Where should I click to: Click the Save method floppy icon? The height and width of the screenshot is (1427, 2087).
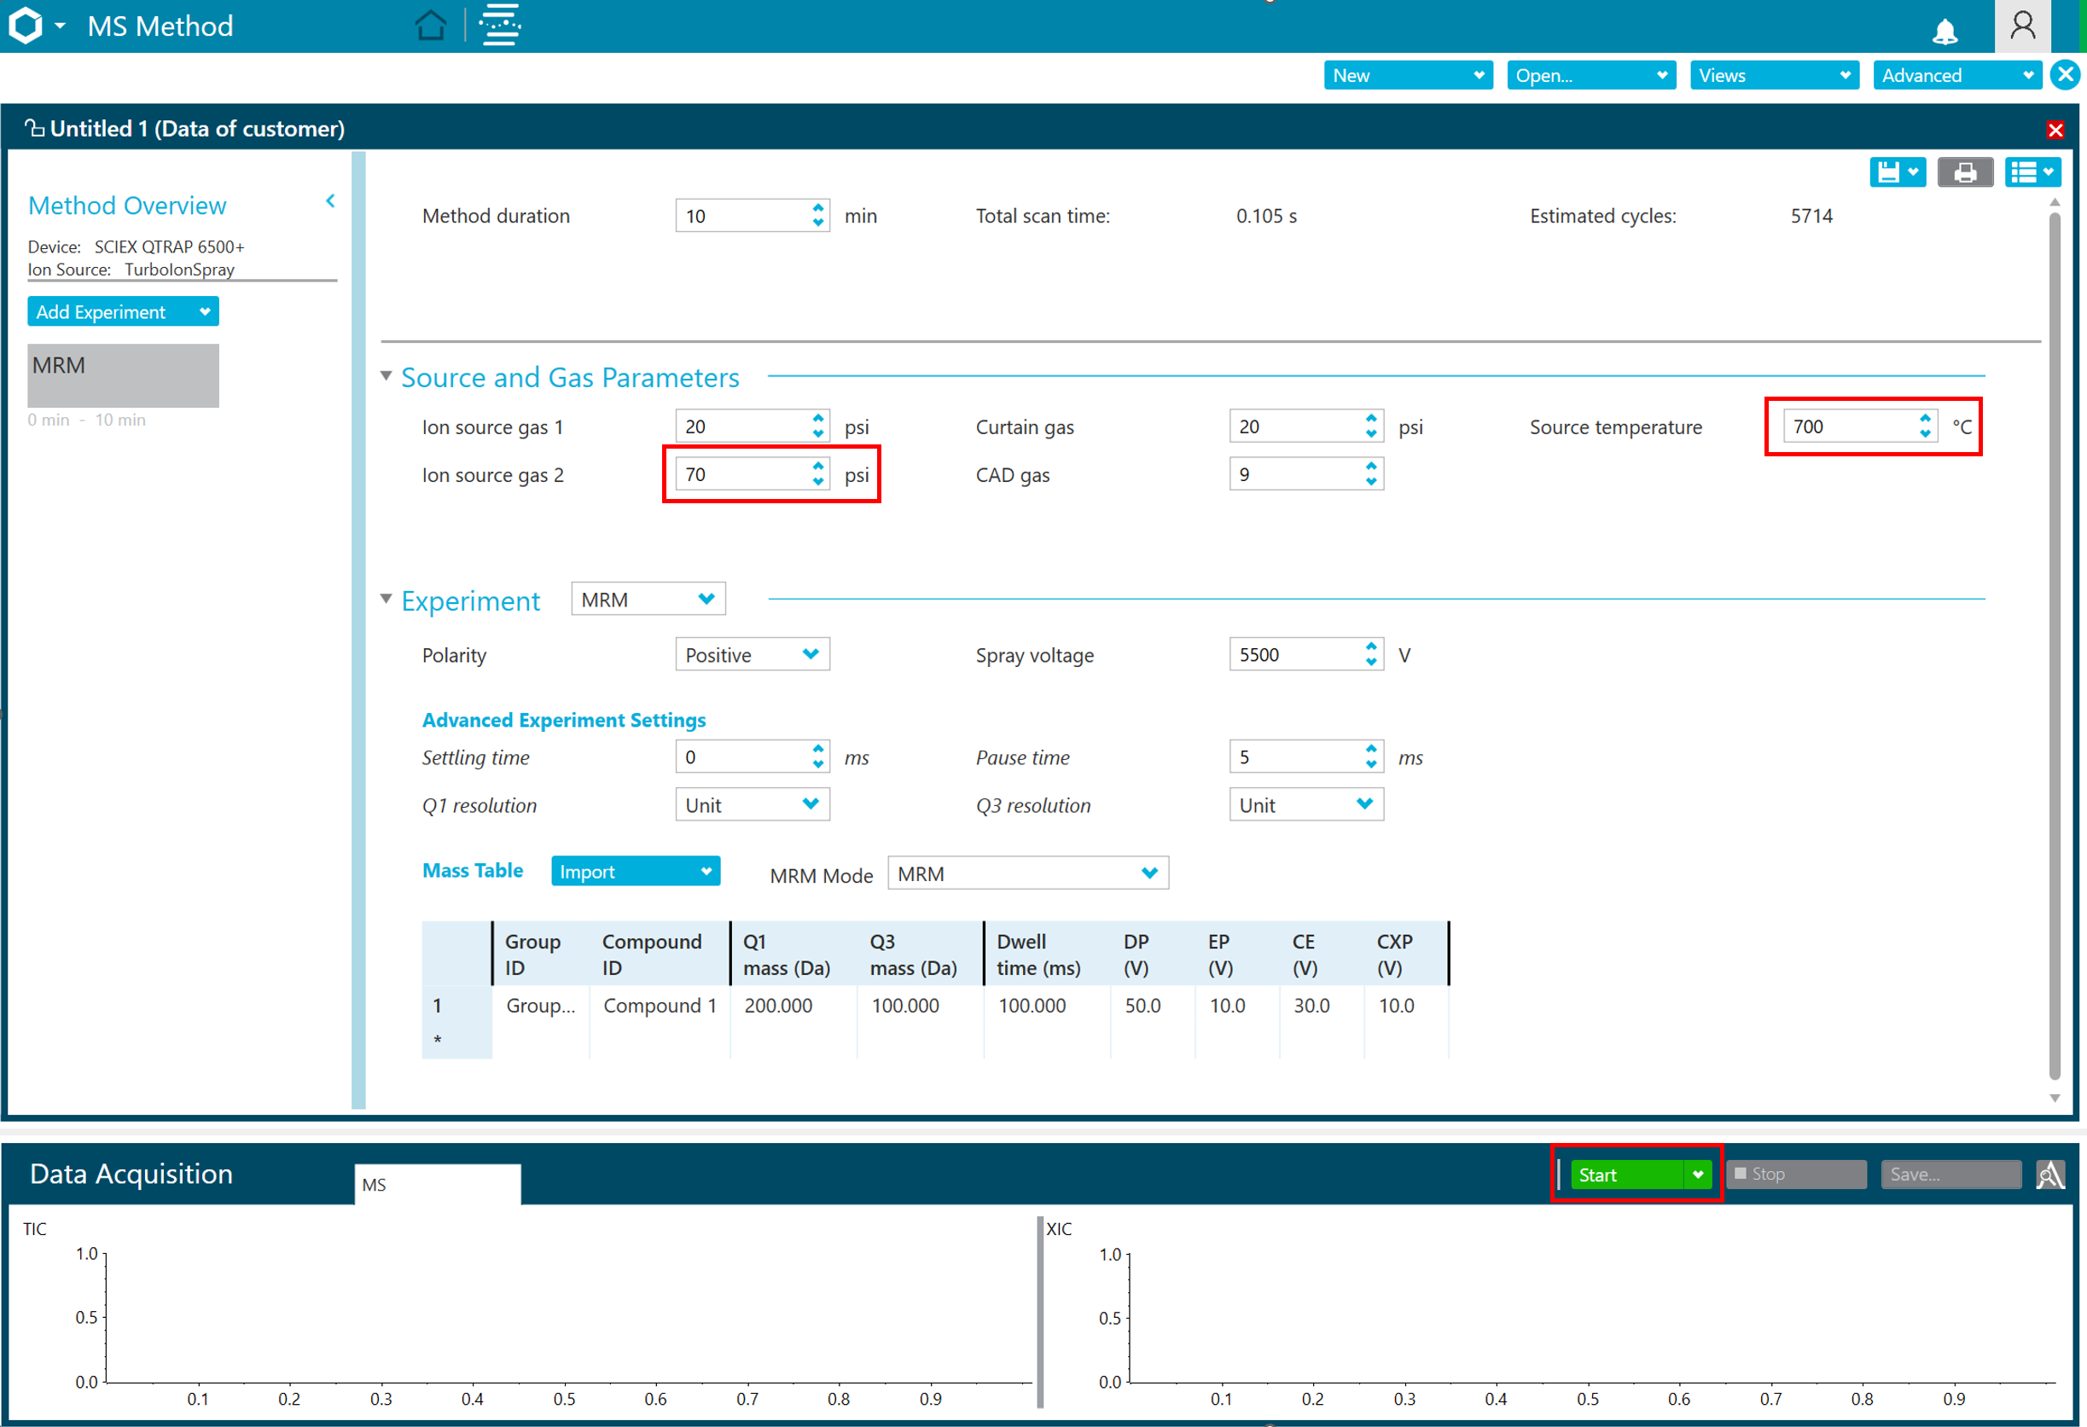coord(1887,172)
